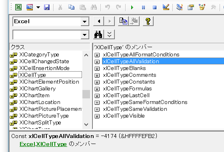Switch to Microsoft Excel view

18,7
